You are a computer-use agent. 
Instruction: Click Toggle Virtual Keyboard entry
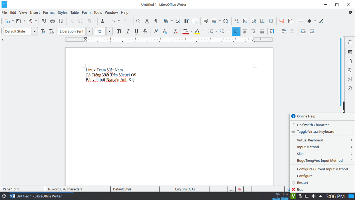(322, 132)
